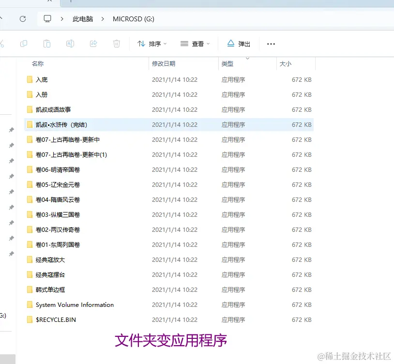The width and height of the screenshot is (394, 364).
Task: Select the 卷06-明清帝国卷 folder icon
Action: pos(30,169)
